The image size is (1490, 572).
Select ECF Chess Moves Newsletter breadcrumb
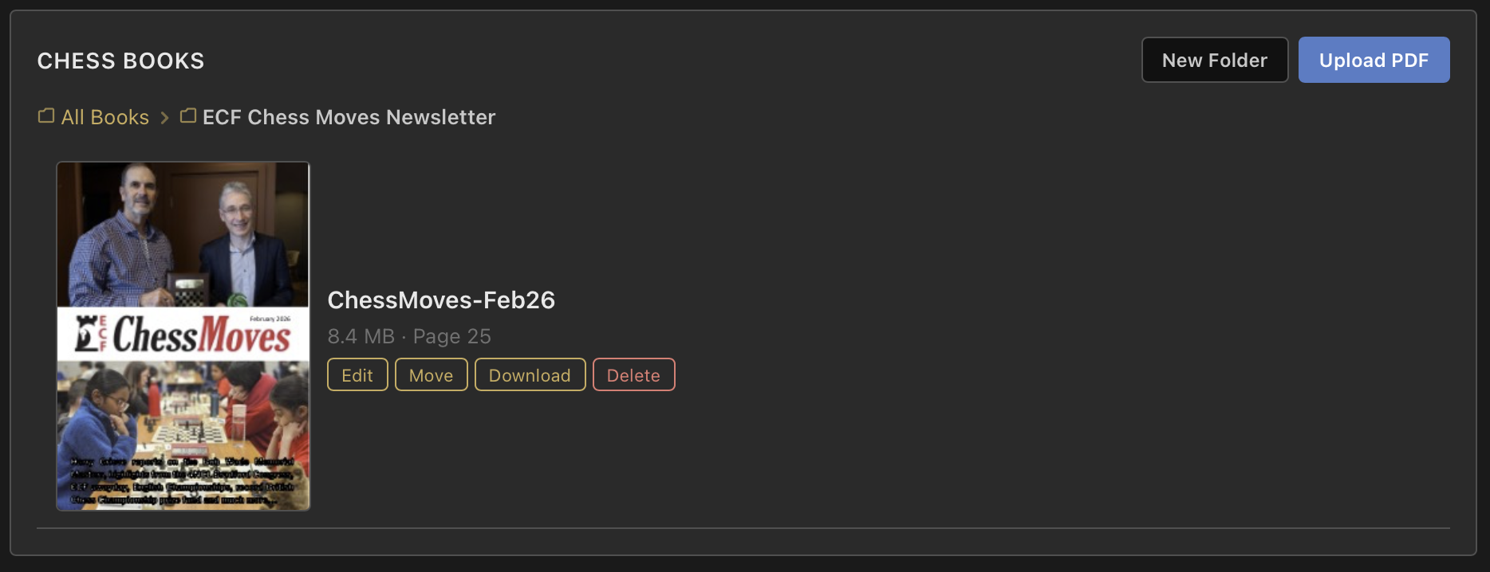pyautogui.click(x=349, y=118)
